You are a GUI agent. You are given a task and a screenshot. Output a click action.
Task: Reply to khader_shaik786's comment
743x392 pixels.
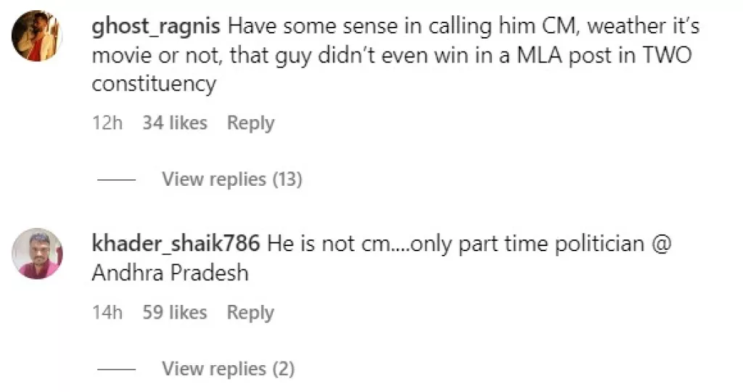coord(250,313)
